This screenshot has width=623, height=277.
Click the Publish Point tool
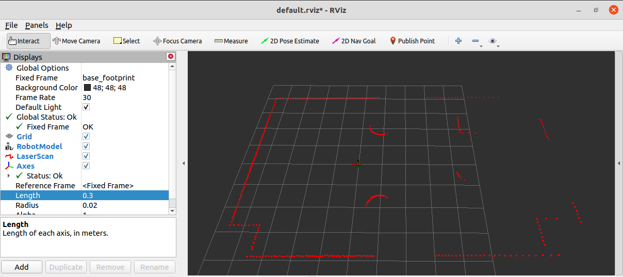coord(412,41)
